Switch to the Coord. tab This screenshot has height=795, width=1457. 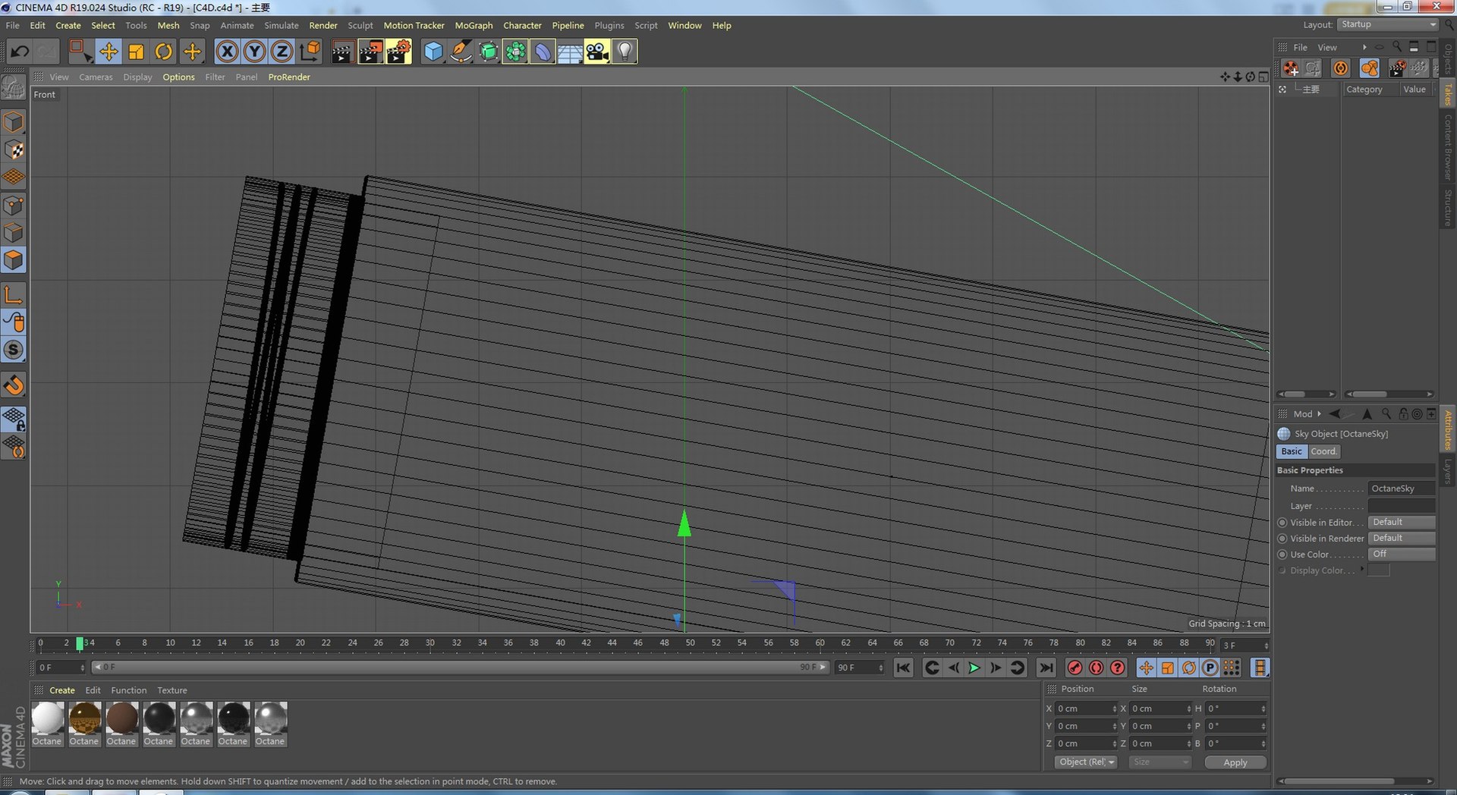click(x=1323, y=451)
